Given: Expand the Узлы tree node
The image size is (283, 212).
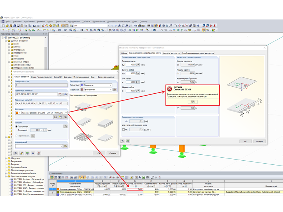Looking at the screenshot, I should 9,44.
